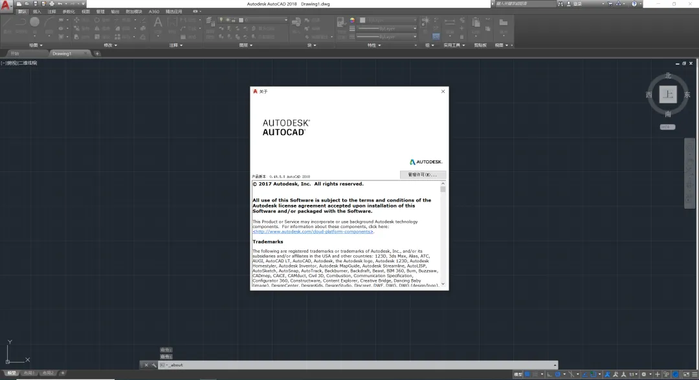Screen dimensions: 699x380
Task: Click the Open file quick access icon
Action: pos(27,4)
